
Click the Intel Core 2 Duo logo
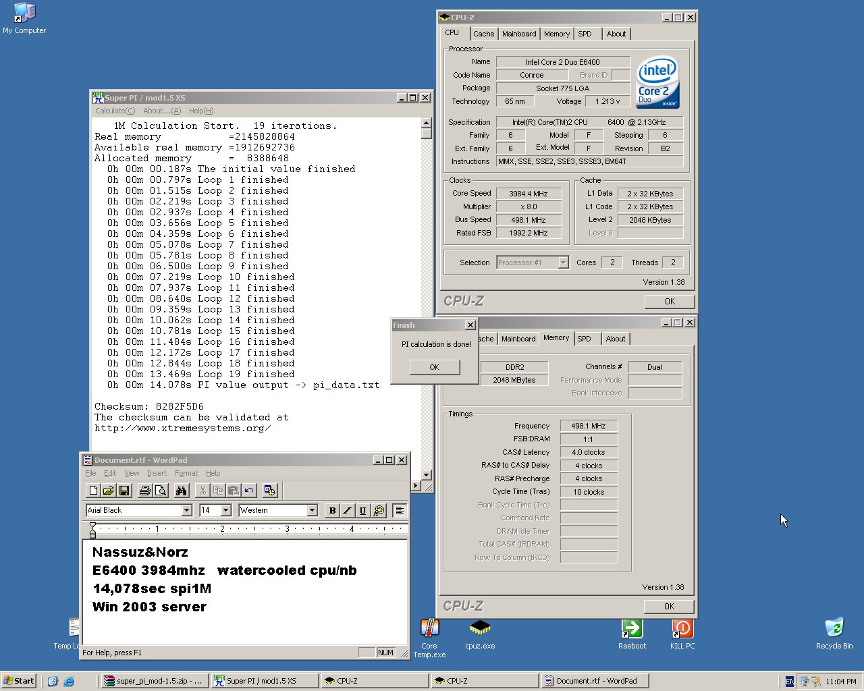click(658, 82)
